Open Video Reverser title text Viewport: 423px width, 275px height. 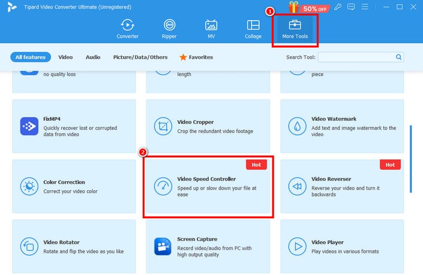(x=331, y=179)
